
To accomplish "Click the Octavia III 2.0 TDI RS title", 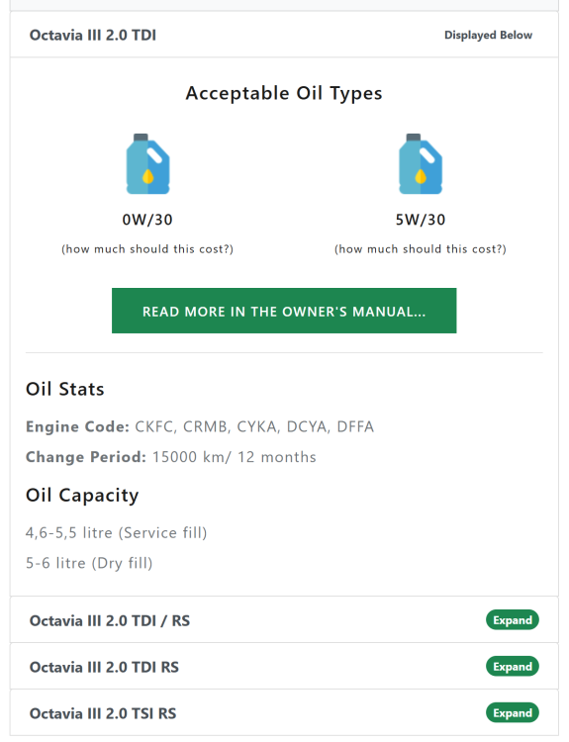I will pos(104,667).
